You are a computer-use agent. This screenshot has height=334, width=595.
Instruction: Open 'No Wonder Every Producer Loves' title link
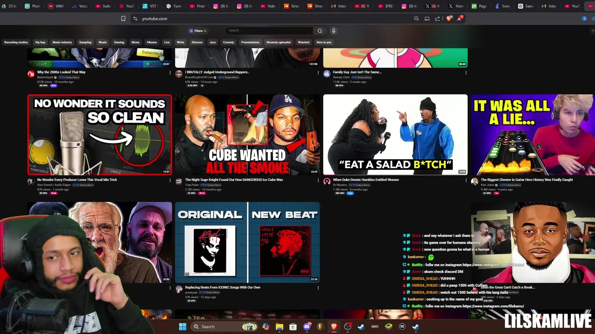click(x=77, y=180)
